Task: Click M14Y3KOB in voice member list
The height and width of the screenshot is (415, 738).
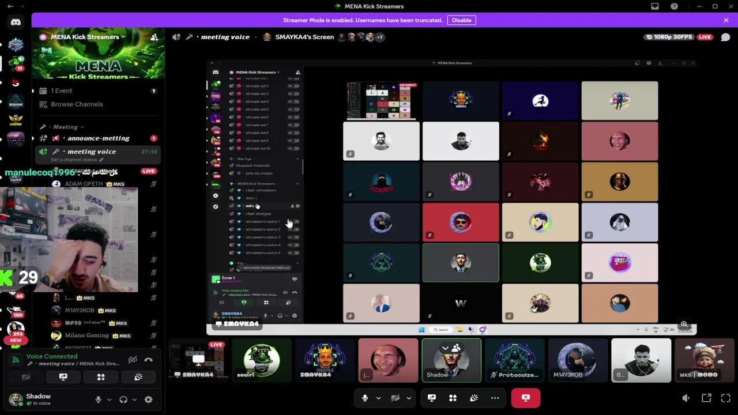Action: [97, 310]
